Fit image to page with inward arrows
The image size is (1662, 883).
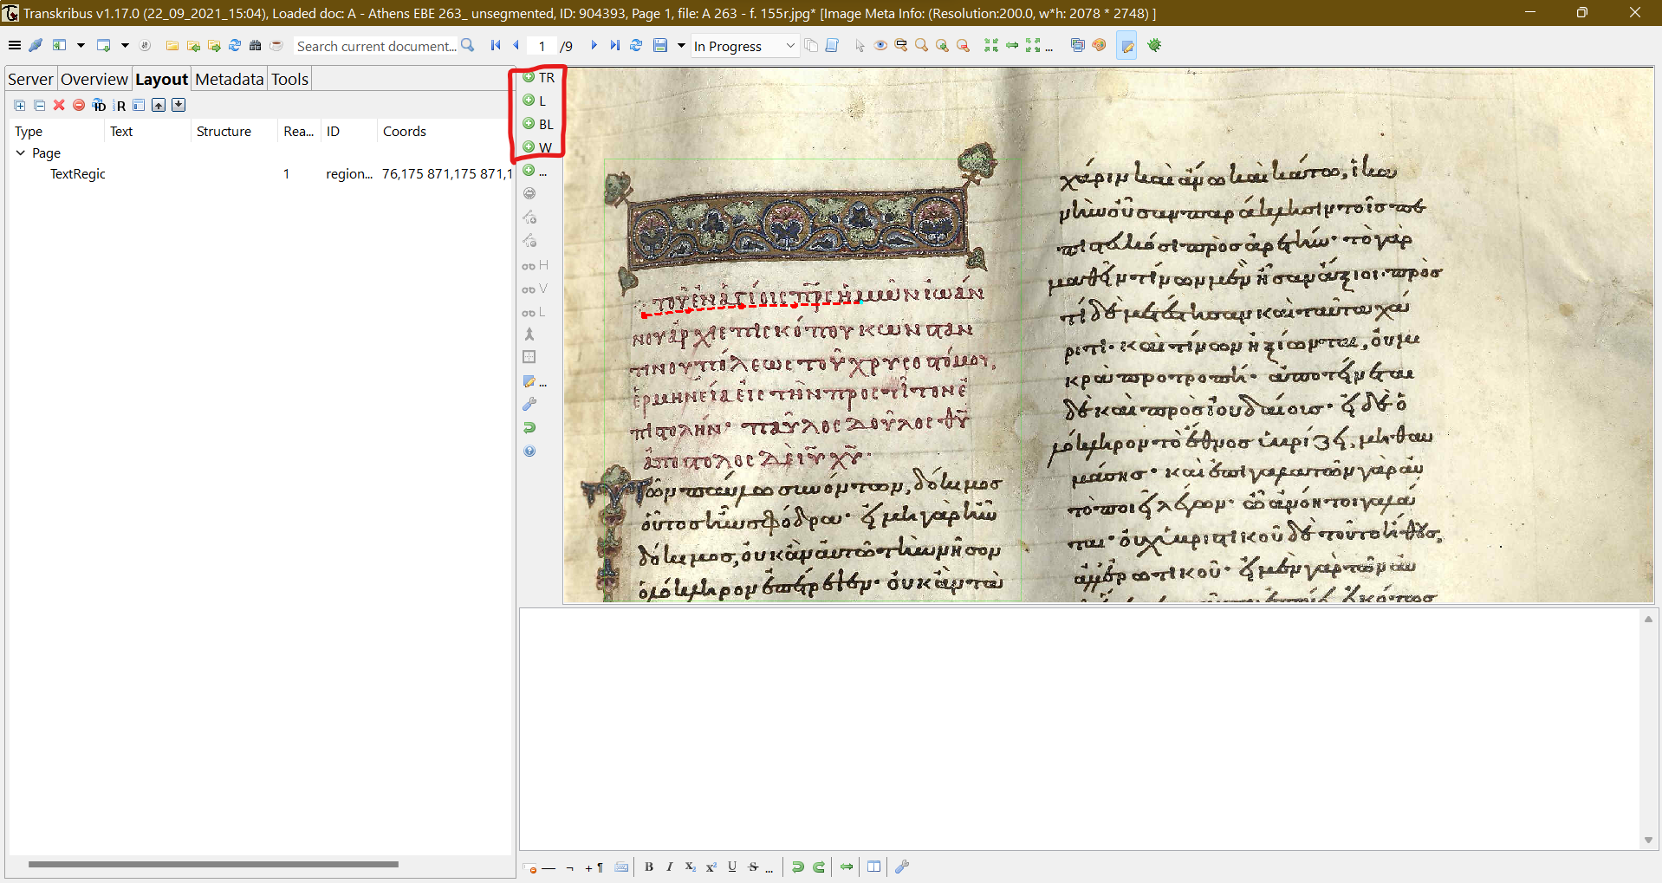point(991,45)
